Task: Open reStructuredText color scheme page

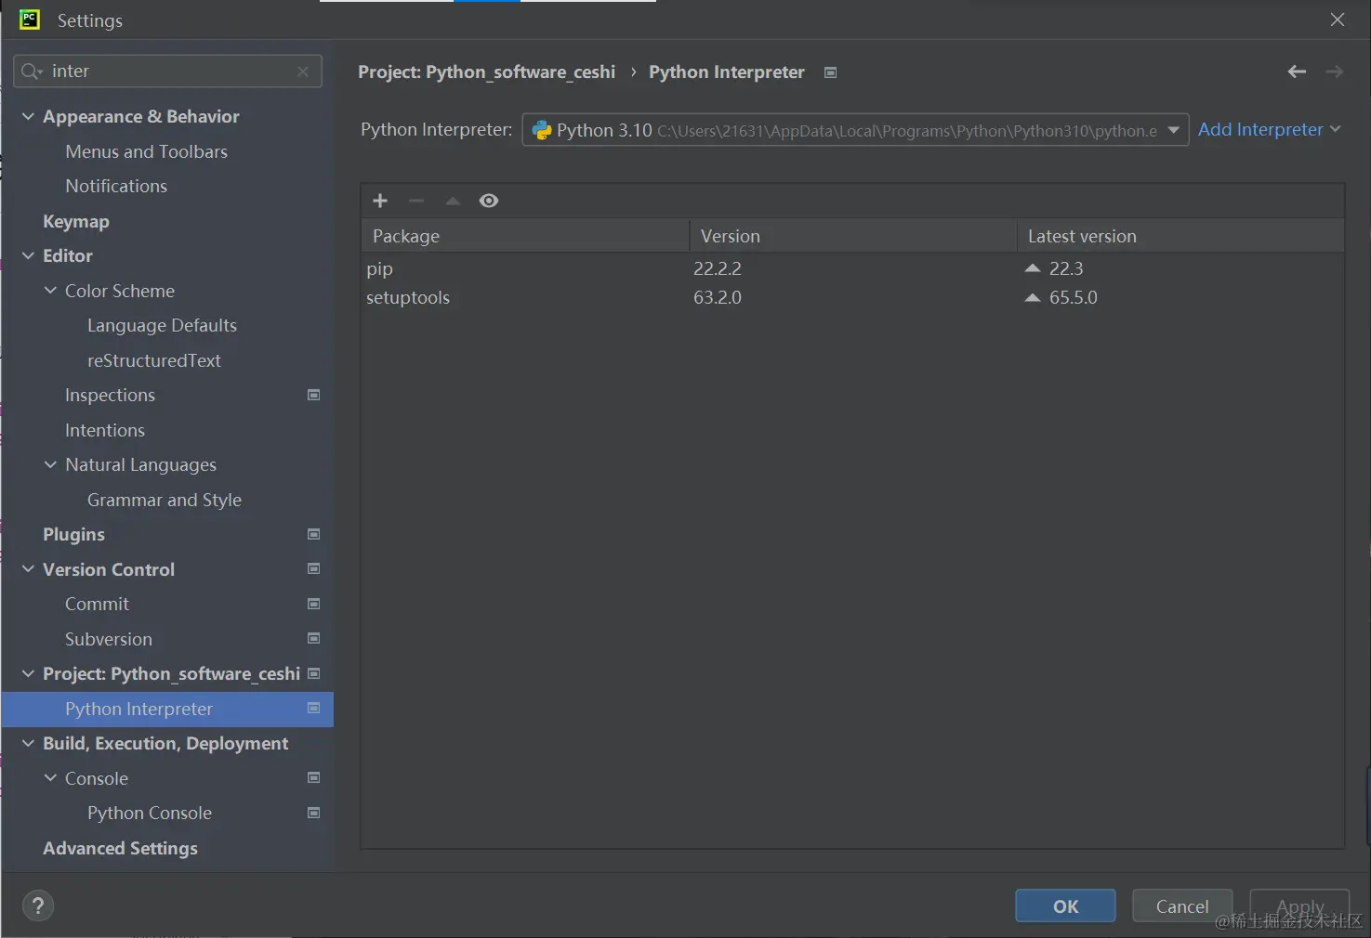Action: tap(154, 360)
